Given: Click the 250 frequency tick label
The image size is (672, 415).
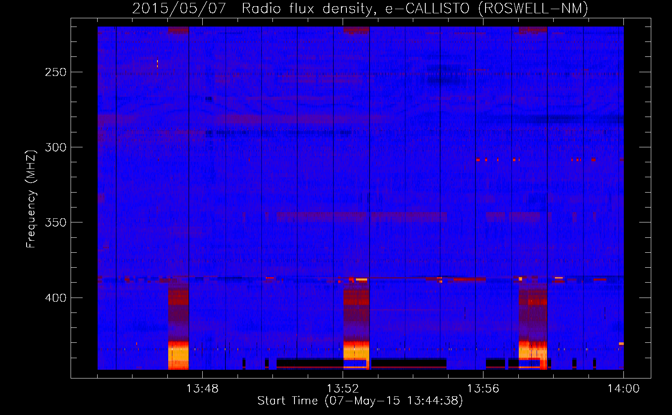Looking at the screenshot, I should click(x=56, y=72).
